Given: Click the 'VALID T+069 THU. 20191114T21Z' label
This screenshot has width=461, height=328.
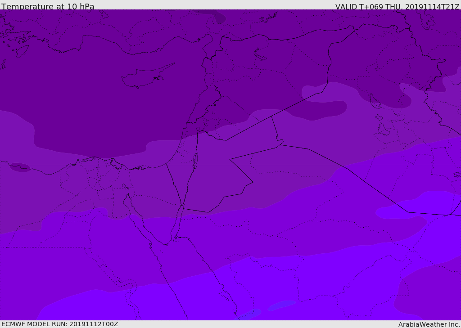Looking at the screenshot, I should click(397, 6).
